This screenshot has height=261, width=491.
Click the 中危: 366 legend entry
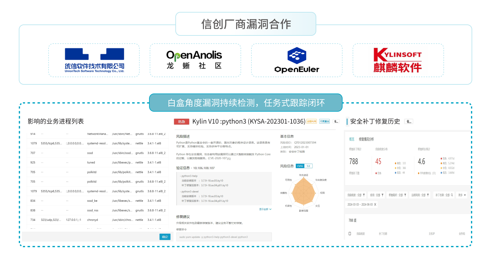[401, 168]
